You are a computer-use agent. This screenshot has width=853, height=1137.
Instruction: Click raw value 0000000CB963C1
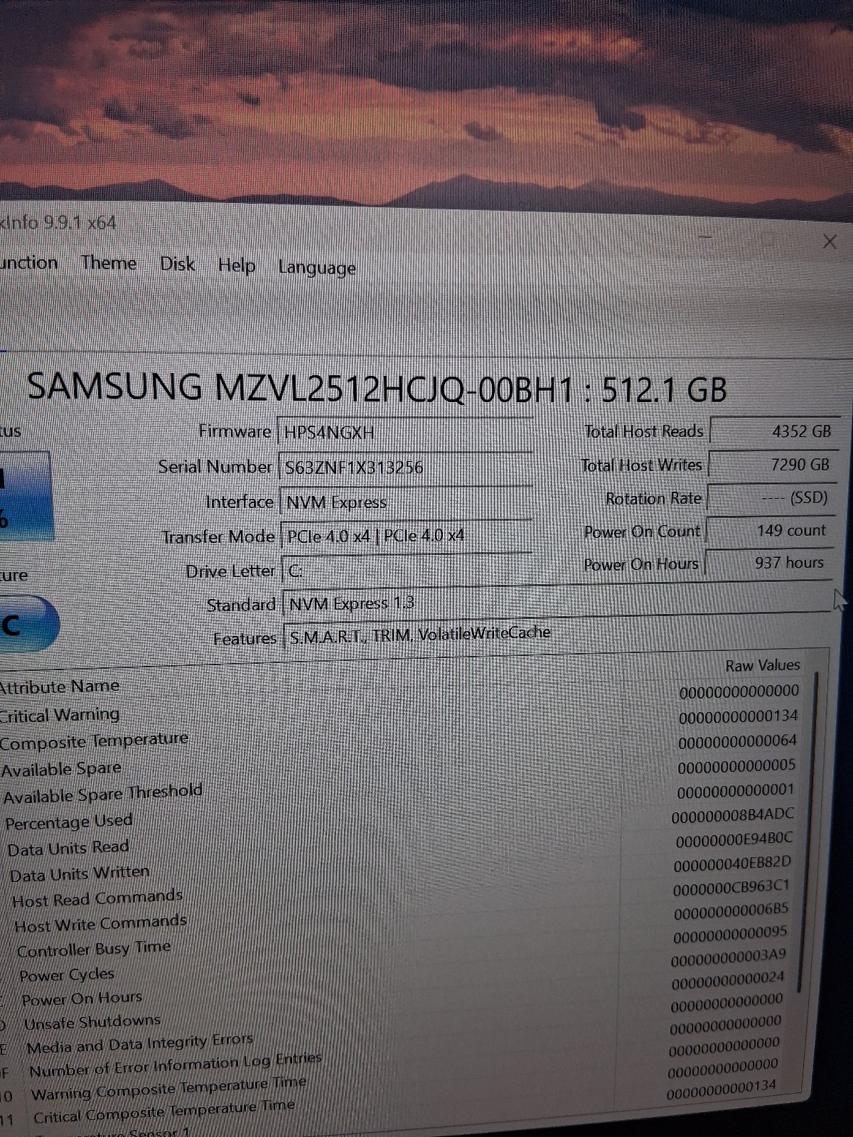[x=731, y=888]
